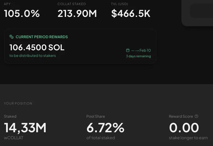Click the 14,33M staked amount
Screen dimensions: 213x146
[x=25, y=128]
